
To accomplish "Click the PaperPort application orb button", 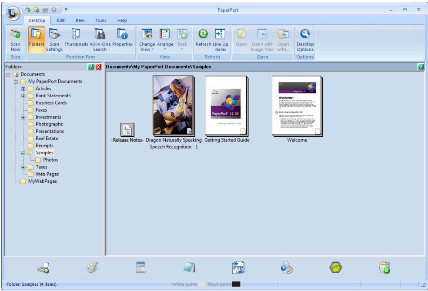I will (13, 13).
